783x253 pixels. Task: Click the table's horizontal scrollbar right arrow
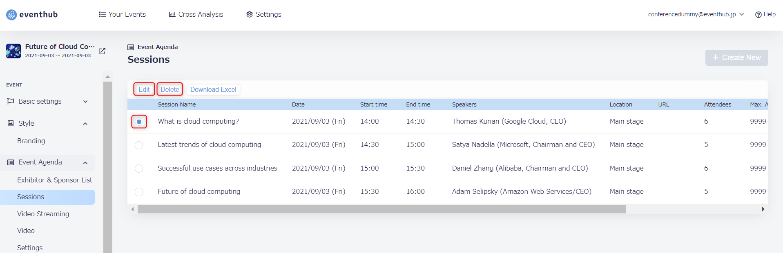[763, 209]
